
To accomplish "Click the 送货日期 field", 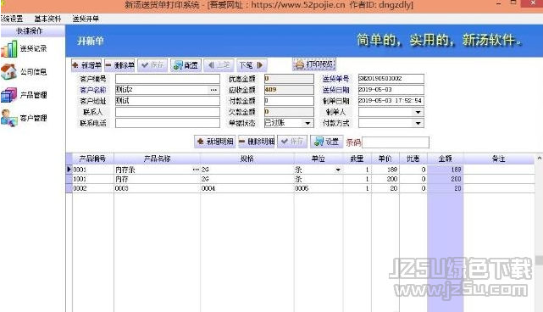I will [391, 90].
